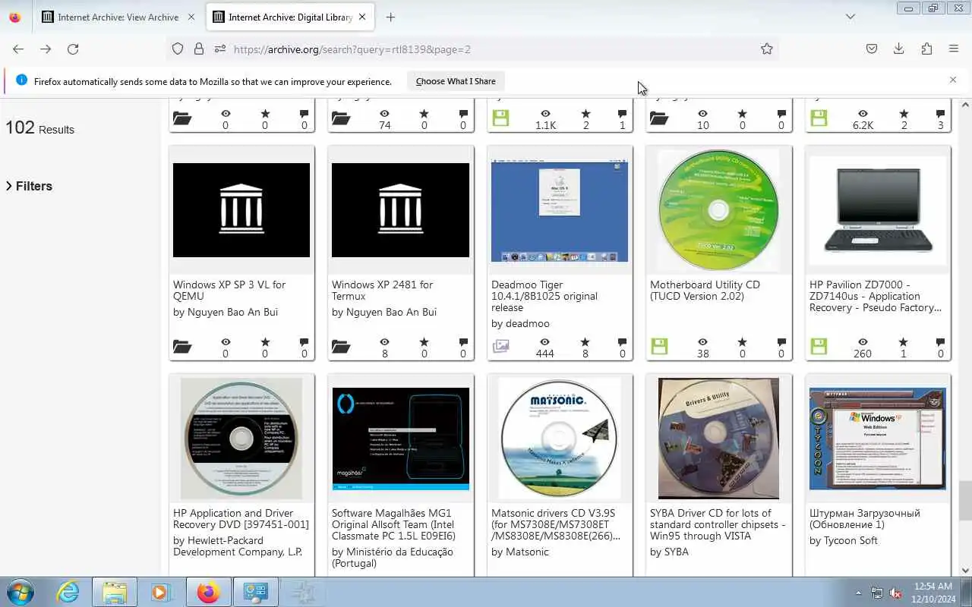The height and width of the screenshot is (607, 972).
Task: Bookmark this page with star icon
Action: [767, 49]
